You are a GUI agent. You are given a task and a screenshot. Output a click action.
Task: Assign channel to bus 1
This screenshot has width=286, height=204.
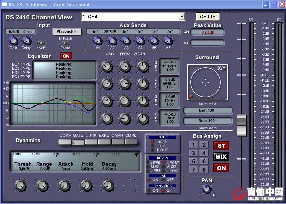click(x=193, y=145)
